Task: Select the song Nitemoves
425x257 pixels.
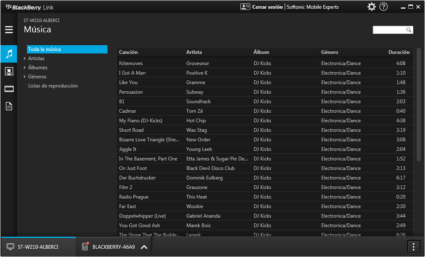Action: 131,63
